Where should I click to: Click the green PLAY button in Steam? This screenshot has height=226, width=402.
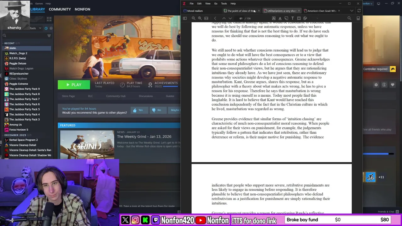[74, 85]
